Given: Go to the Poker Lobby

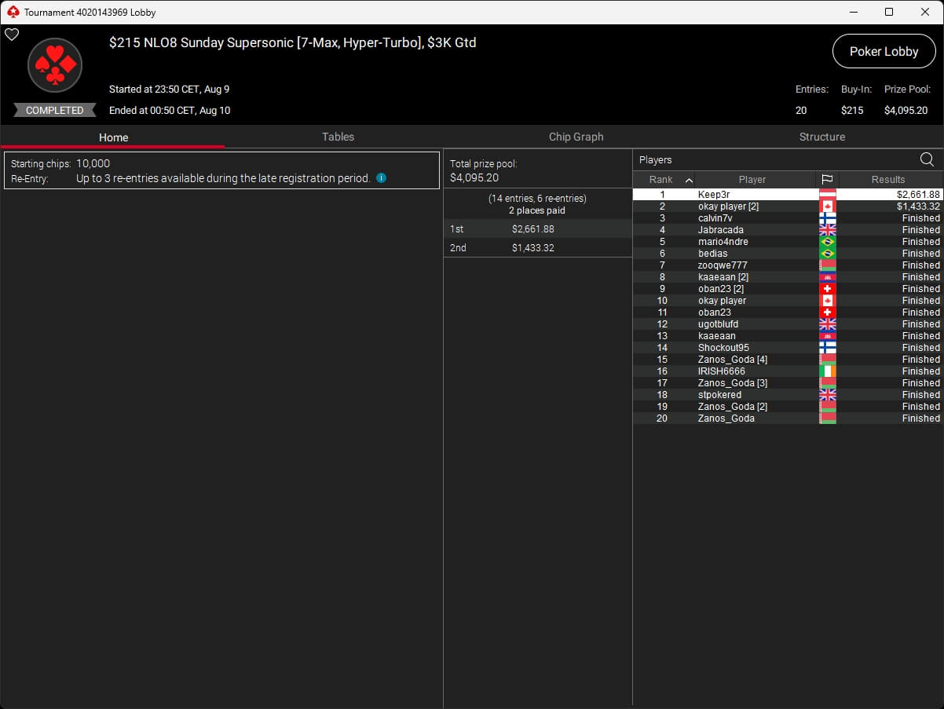Looking at the screenshot, I should 884,51.
